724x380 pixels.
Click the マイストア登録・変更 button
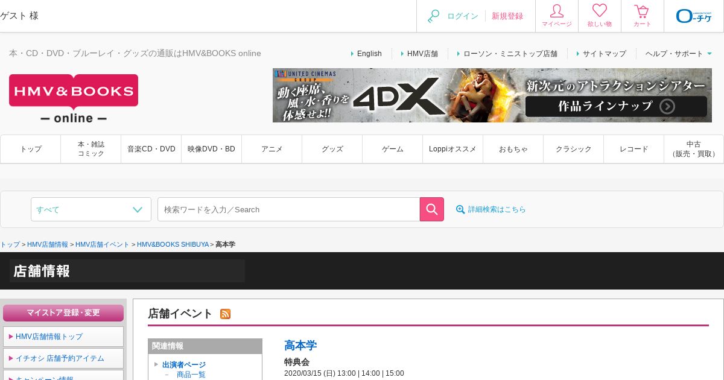[63, 313]
